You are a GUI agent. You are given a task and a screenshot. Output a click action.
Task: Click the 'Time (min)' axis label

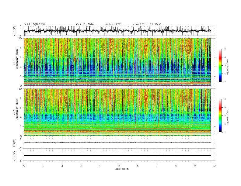pyautogui.click(x=122, y=169)
